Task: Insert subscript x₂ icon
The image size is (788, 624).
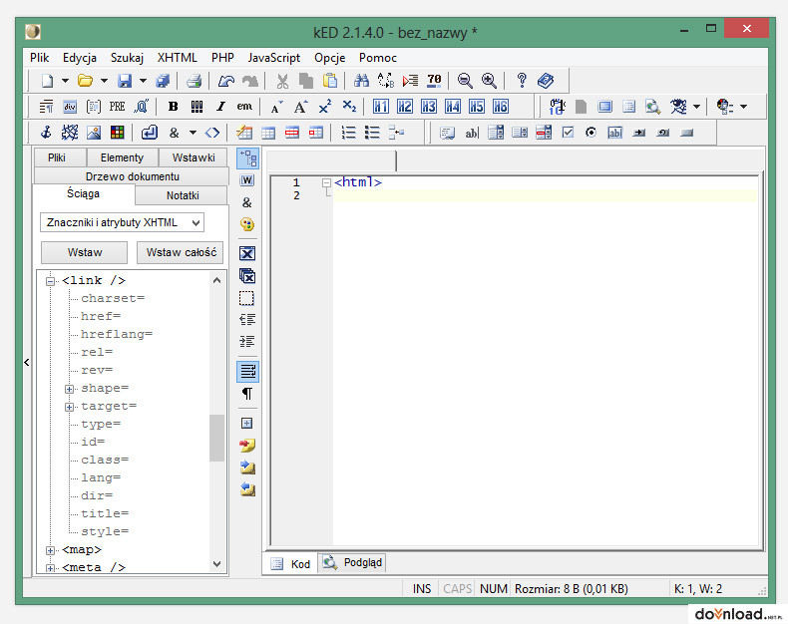Action: 349,107
